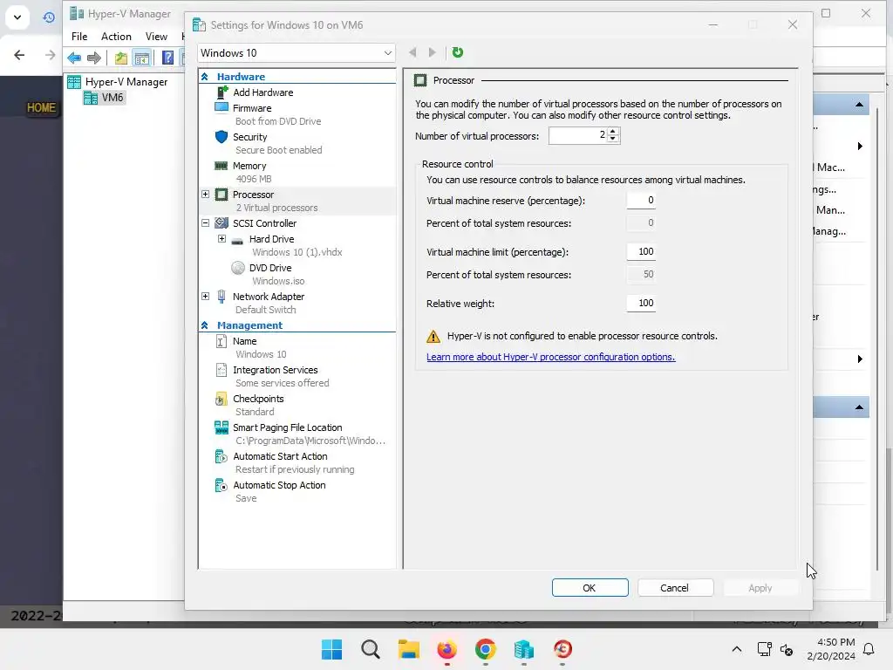
Task: Open Smart Paging File Location icon
Action: tap(222, 427)
